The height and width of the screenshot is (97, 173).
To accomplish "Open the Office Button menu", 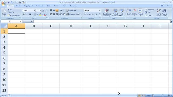I will coord(3,4).
